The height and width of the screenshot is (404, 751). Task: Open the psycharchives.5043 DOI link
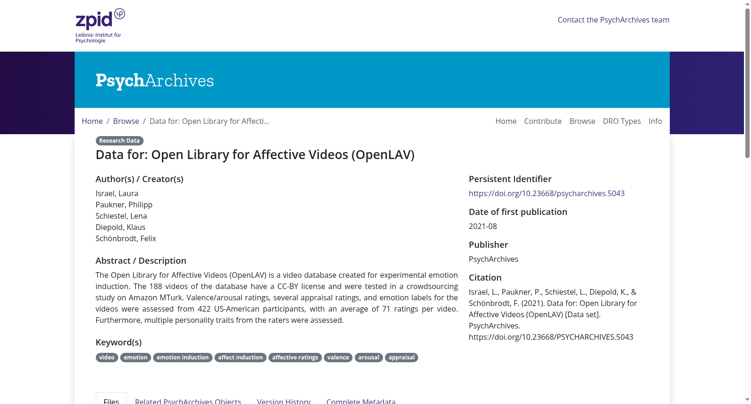(x=547, y=193)
